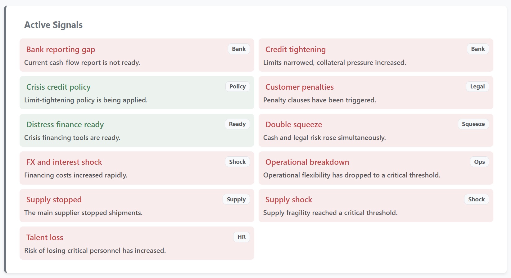
Task: Click the Customer penalties signal title
Action: pyautogui.click(x=299, y=87)
